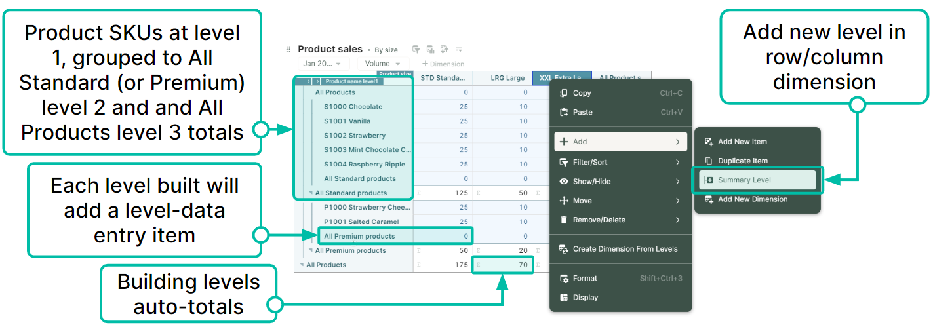Select Add in the context menu

click(620, 142)
